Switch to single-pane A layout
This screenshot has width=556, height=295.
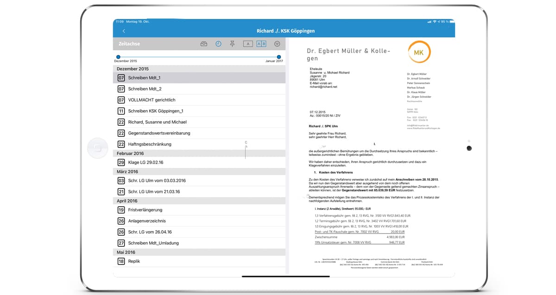point(248,44)
